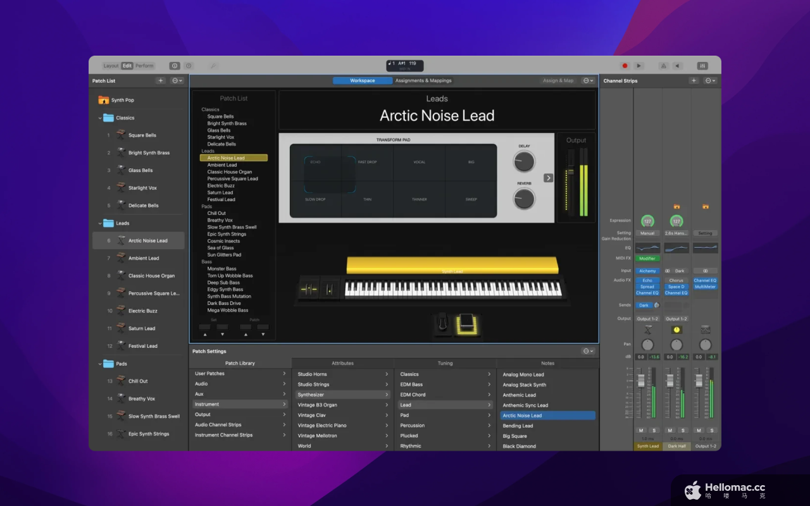Click the Play button in toolbar

(639, 66)
